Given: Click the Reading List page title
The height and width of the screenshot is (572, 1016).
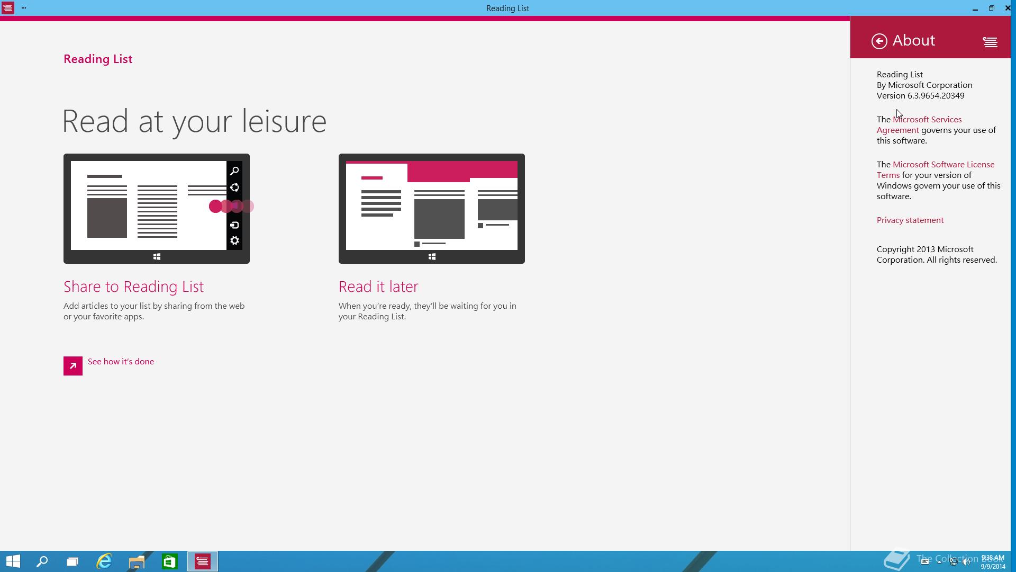Looking at the screenshot, I should (98, 59).
